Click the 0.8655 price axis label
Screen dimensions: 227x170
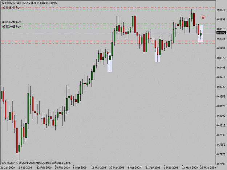(221, 48)
